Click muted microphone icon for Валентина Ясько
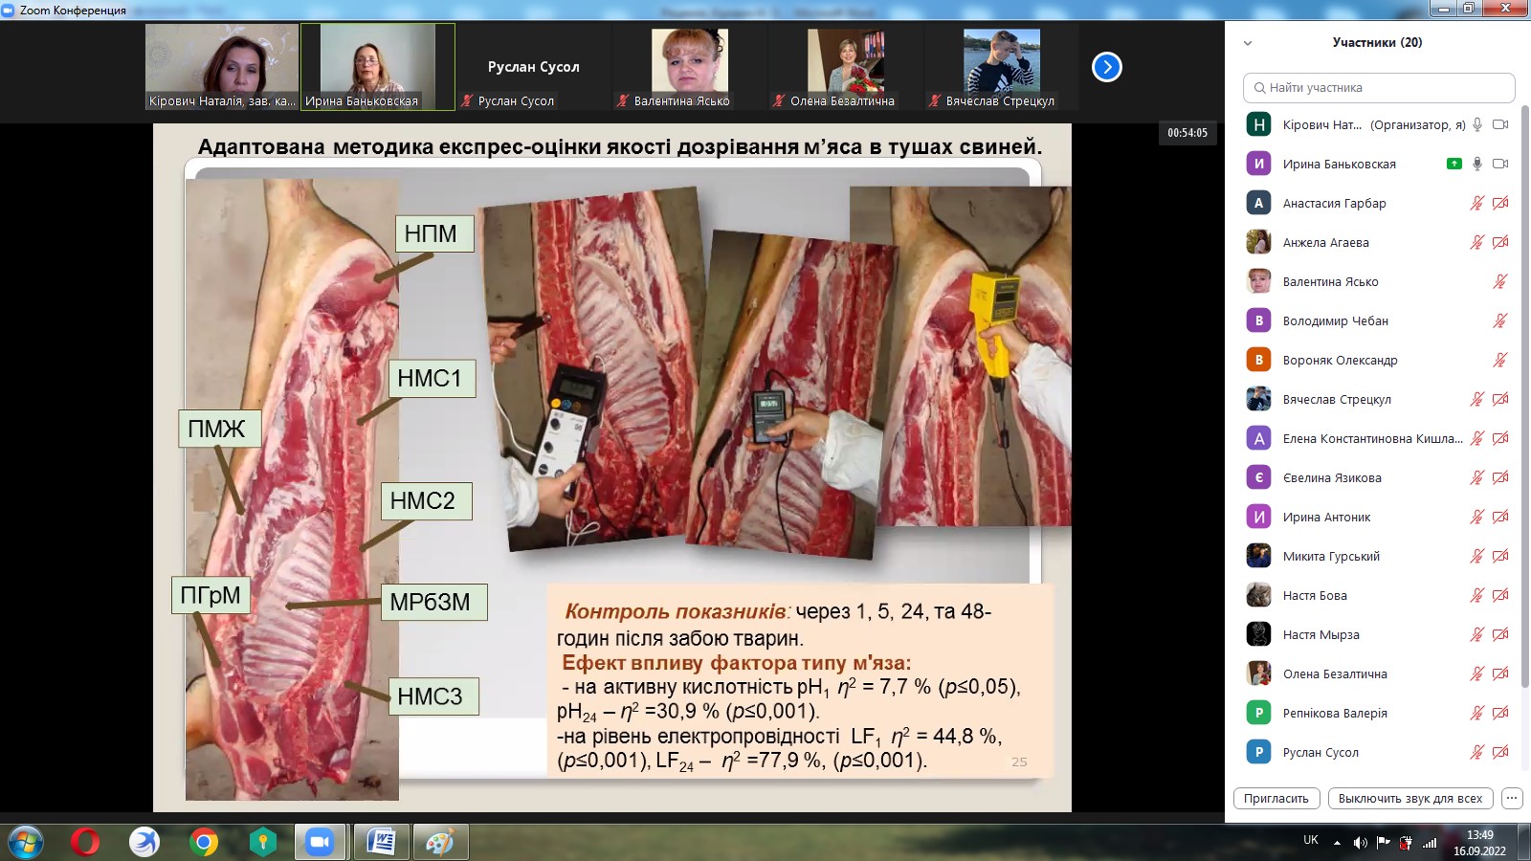The width and height of the screenshot is (1531, 861). [1500, 281]
